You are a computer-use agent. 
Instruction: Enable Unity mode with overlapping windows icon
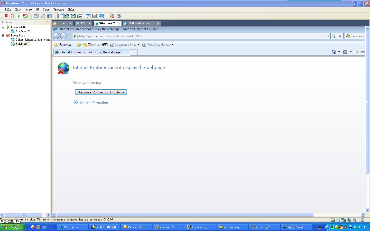pos(80,16)
